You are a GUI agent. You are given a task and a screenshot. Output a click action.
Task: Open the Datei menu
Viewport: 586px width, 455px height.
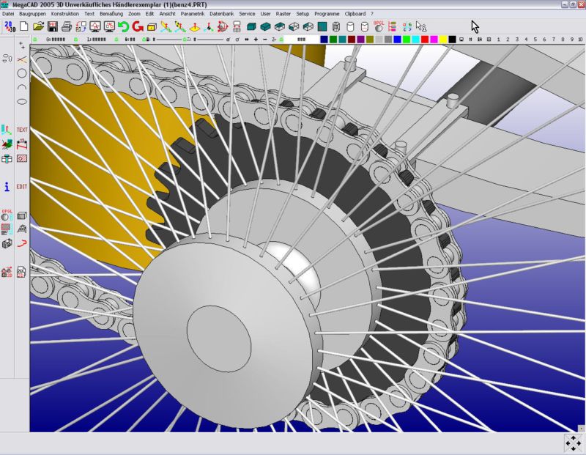pos(8,14)
